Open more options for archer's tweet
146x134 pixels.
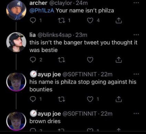tap(136, 3)
